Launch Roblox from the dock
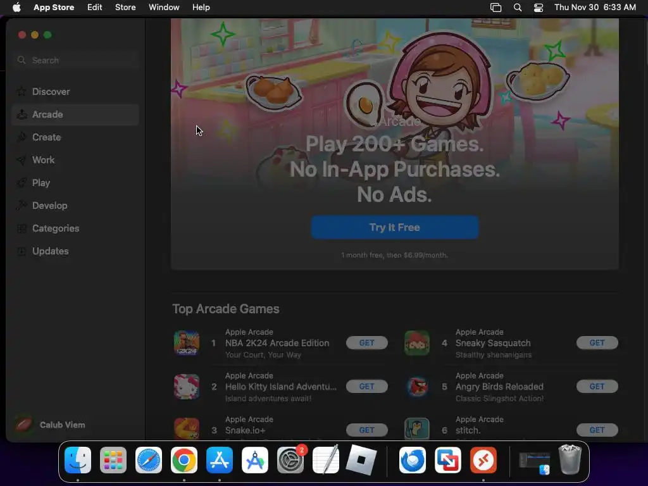 361,460
